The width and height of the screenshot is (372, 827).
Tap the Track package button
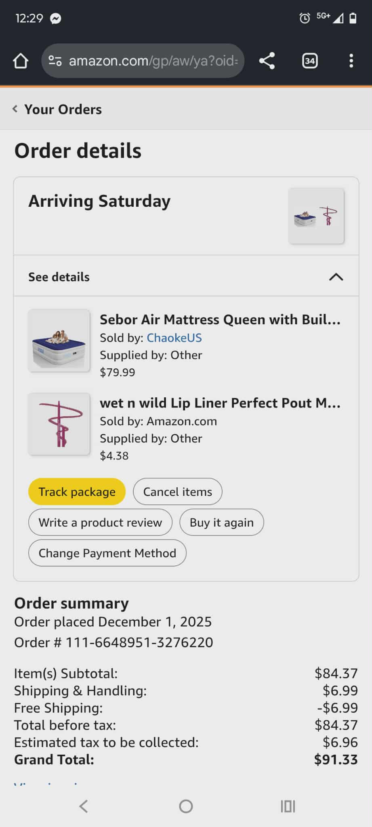(x=77, y=492)
